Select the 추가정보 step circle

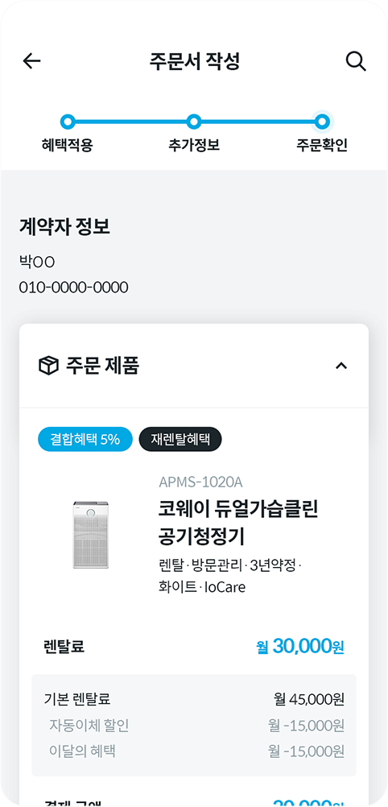tap(193, 122)
